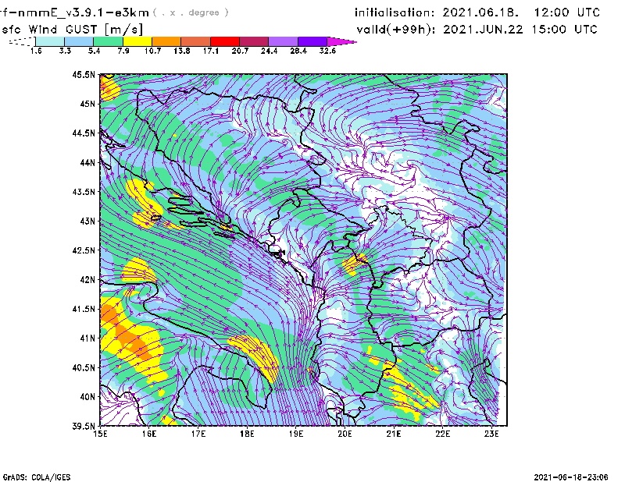Click the 44.5N latitude label

[84, 133]
